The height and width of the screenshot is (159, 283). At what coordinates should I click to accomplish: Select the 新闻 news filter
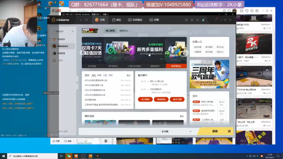(x=99, y=75)
